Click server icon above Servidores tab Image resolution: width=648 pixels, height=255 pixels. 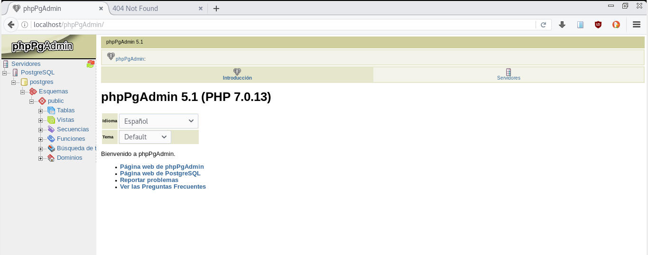click(509, 72)
